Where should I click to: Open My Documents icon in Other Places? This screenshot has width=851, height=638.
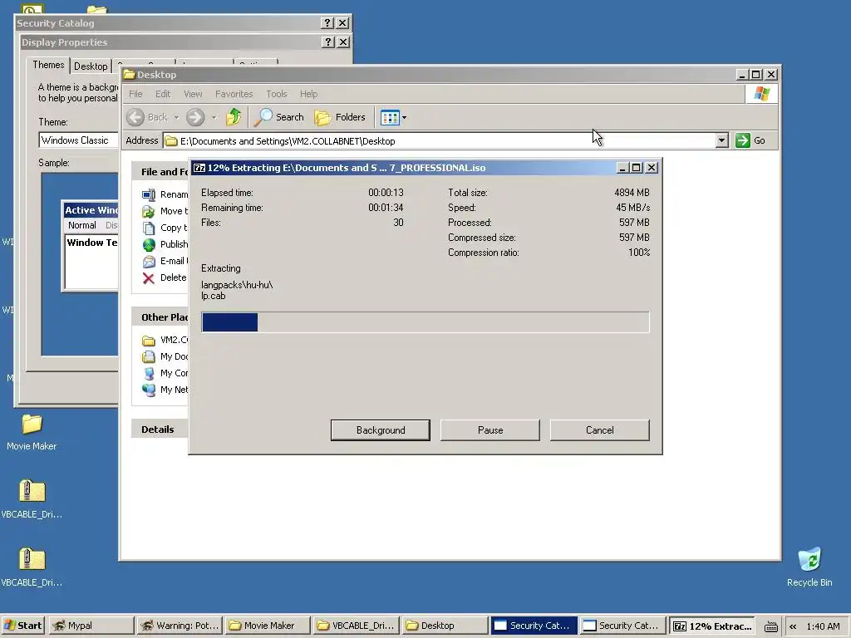[149, 357]
